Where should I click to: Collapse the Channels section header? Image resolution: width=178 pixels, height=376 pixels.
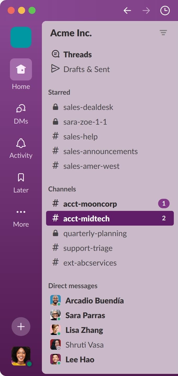point(62,189)
